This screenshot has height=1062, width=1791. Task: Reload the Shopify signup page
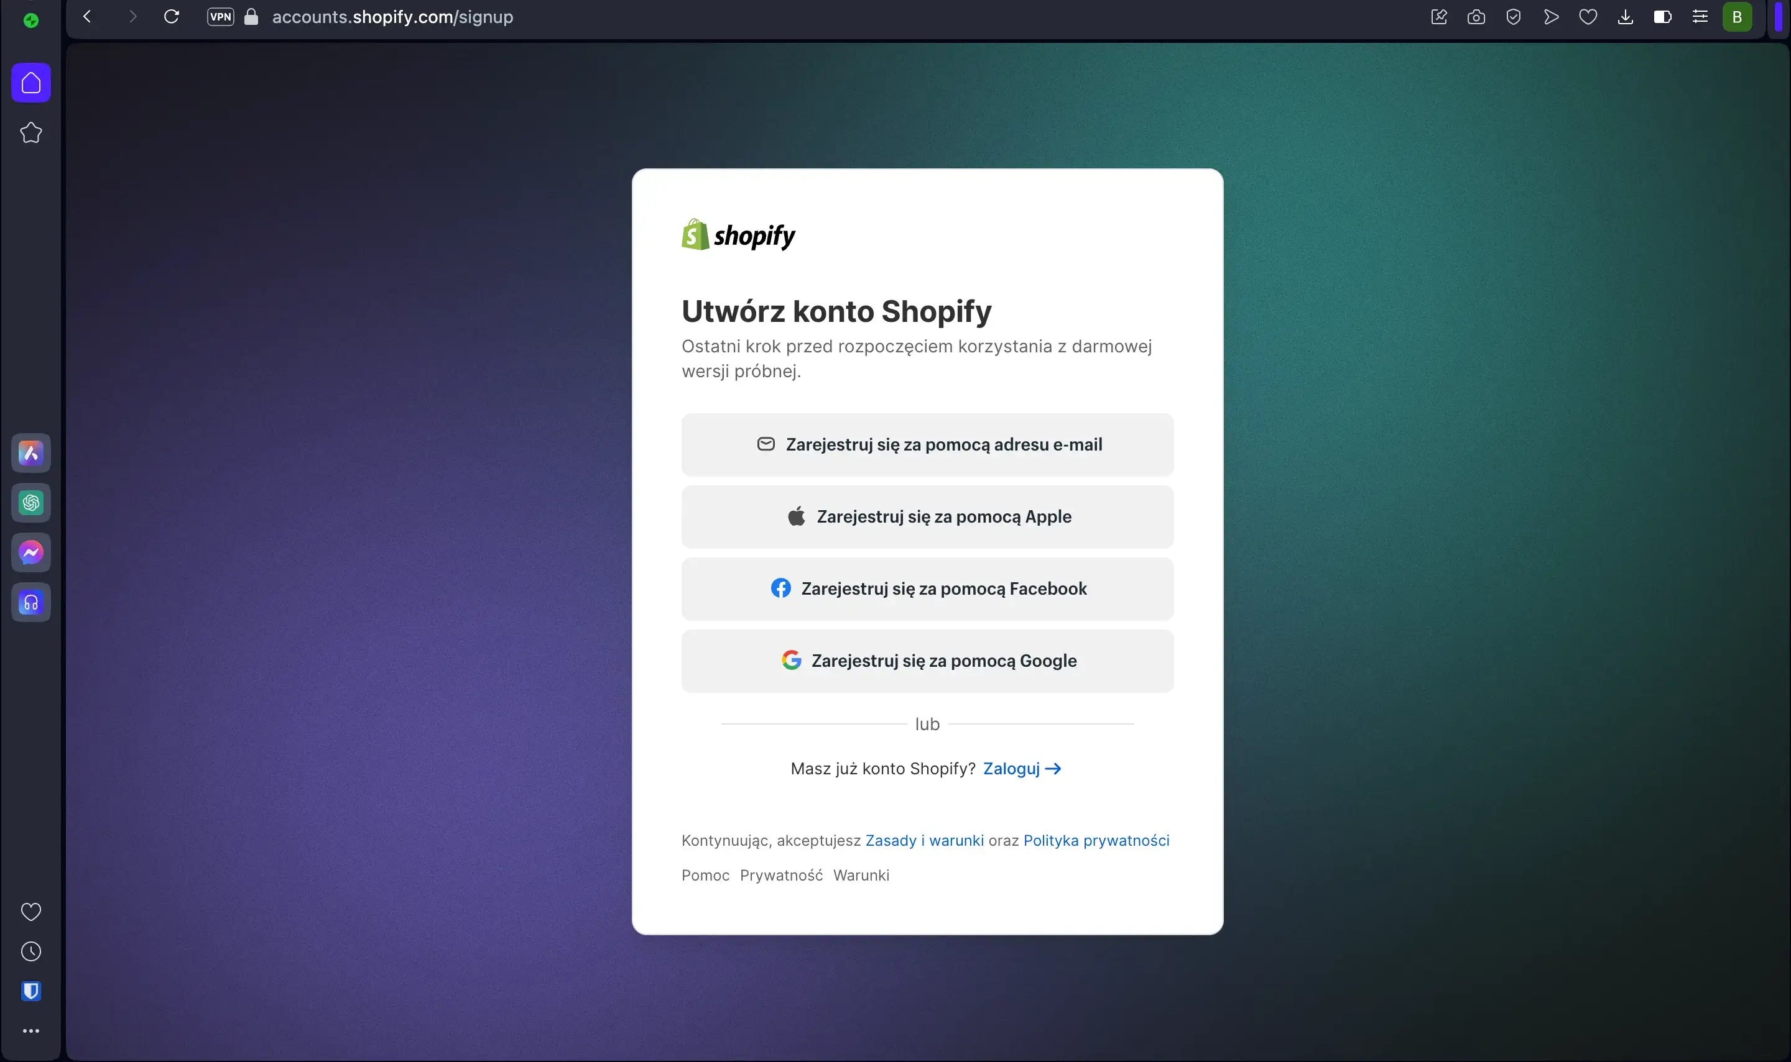171,16
